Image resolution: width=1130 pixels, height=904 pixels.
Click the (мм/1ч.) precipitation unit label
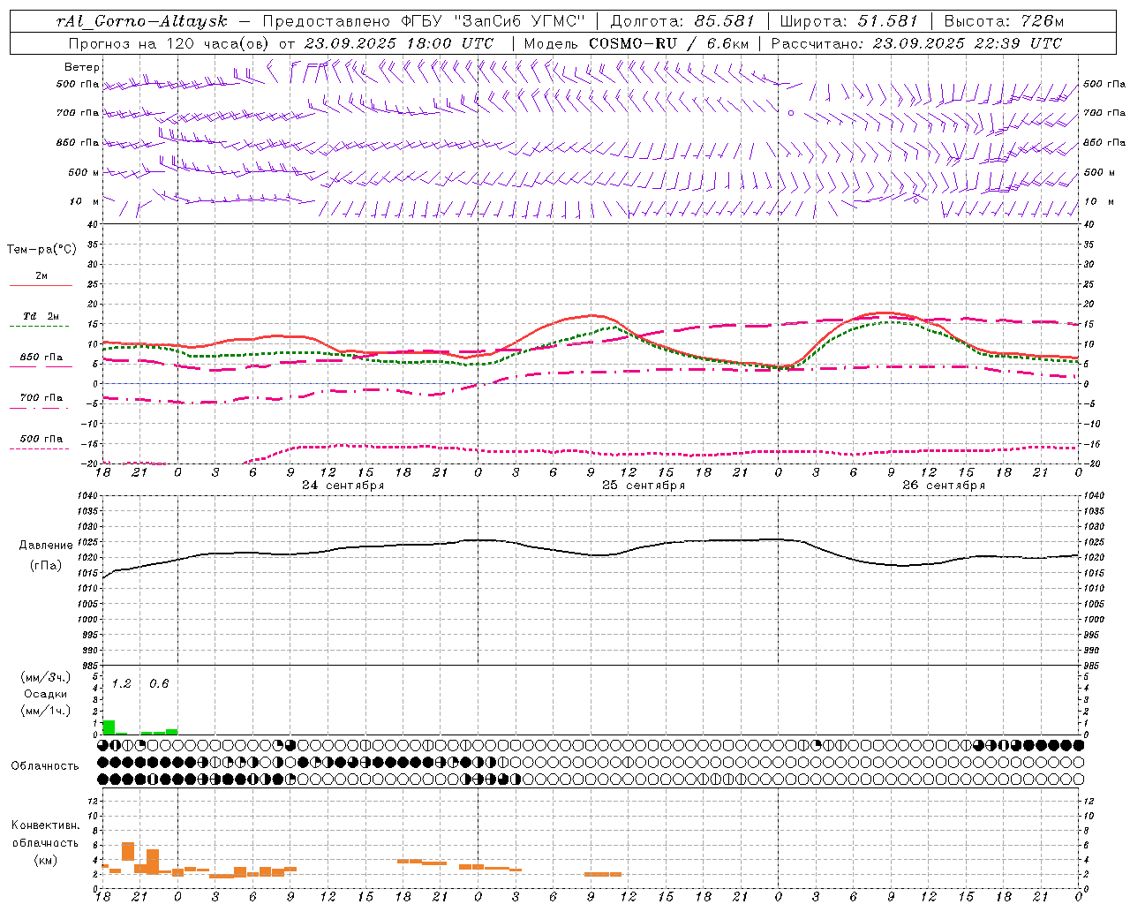[x=46, y=711]
